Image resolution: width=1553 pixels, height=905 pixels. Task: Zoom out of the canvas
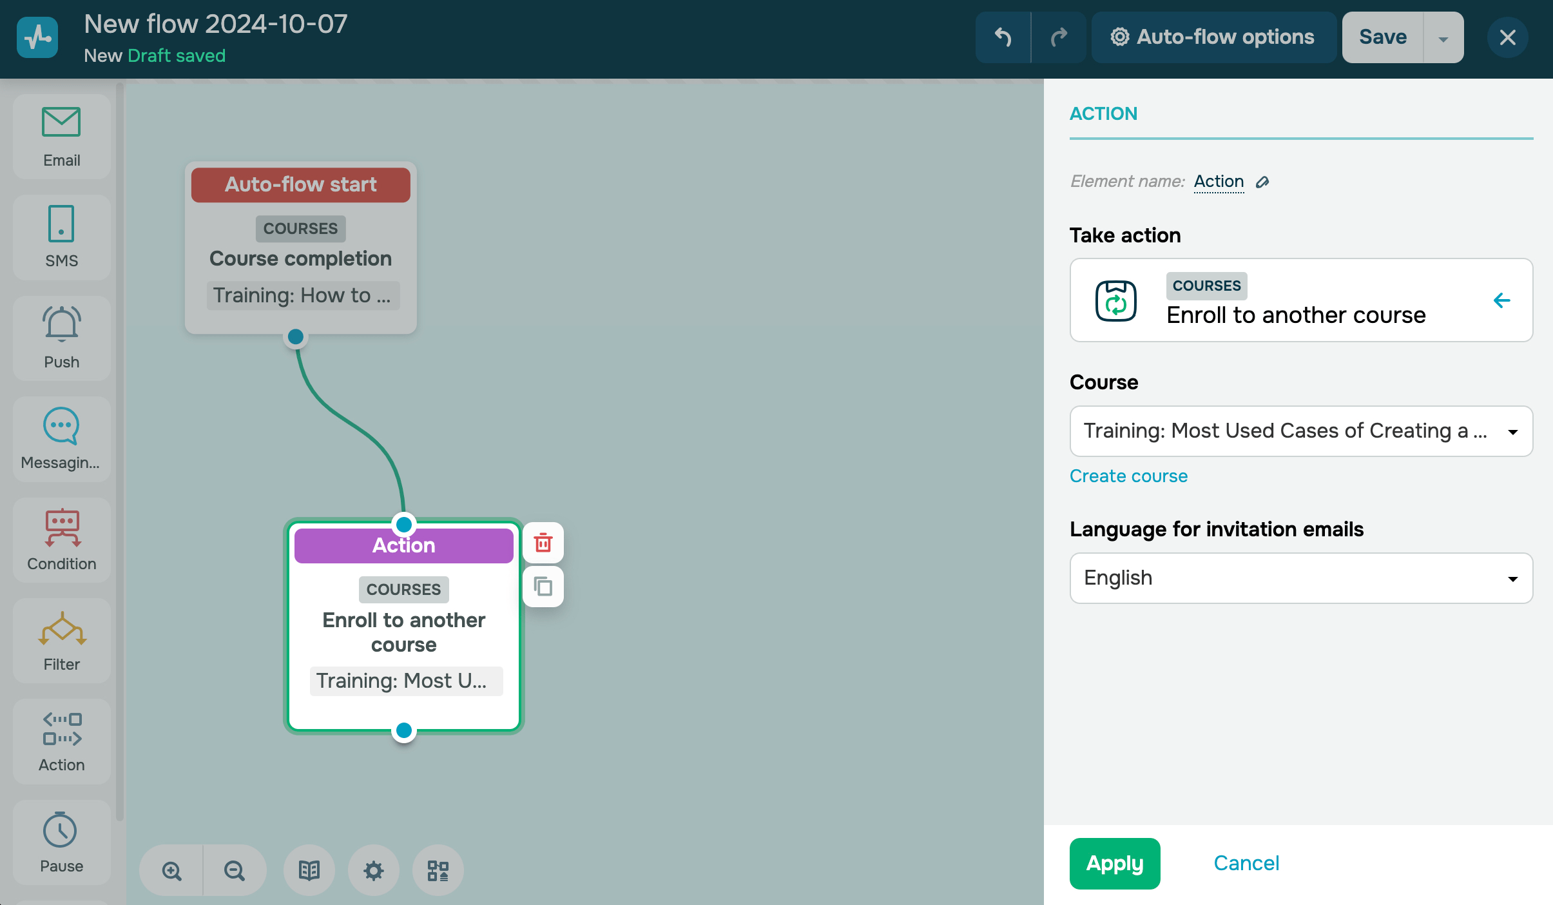(x=235, y=871)
